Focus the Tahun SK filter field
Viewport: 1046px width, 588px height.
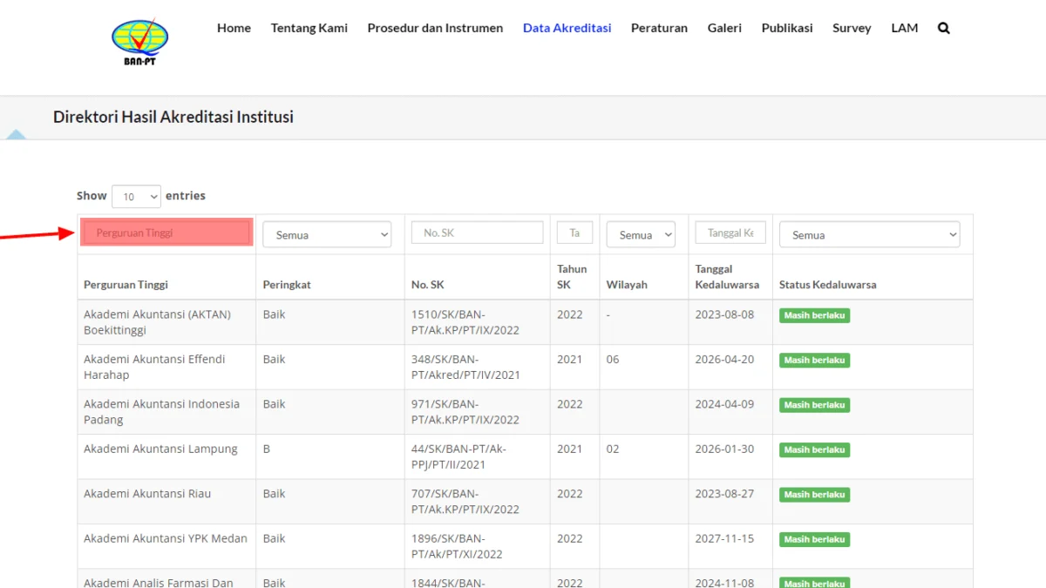tap(574, 233)
